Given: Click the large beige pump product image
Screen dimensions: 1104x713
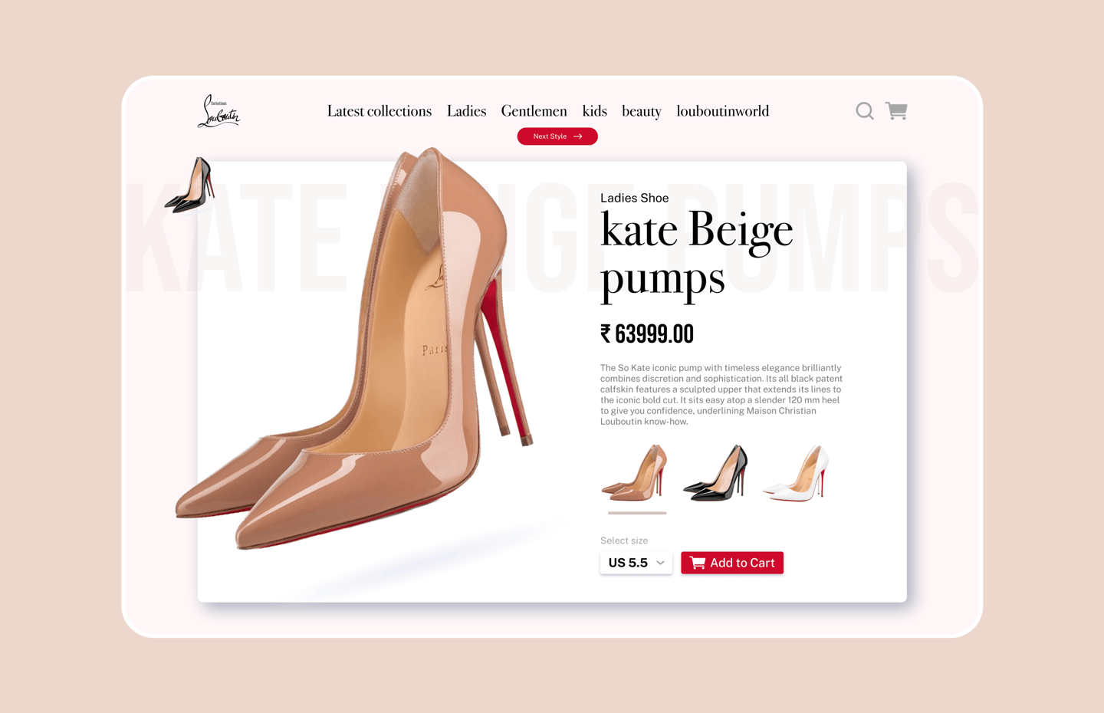Looking at the screenshot, I should click(x=354, y=349).
